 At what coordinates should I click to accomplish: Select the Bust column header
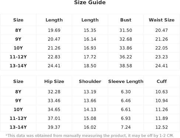pos(126,20)
